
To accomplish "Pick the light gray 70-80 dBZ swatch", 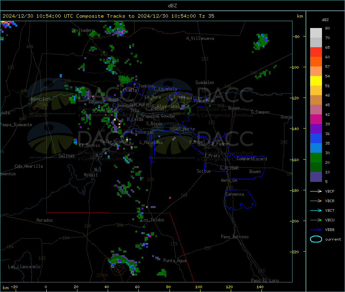I will tap(316, 33).
